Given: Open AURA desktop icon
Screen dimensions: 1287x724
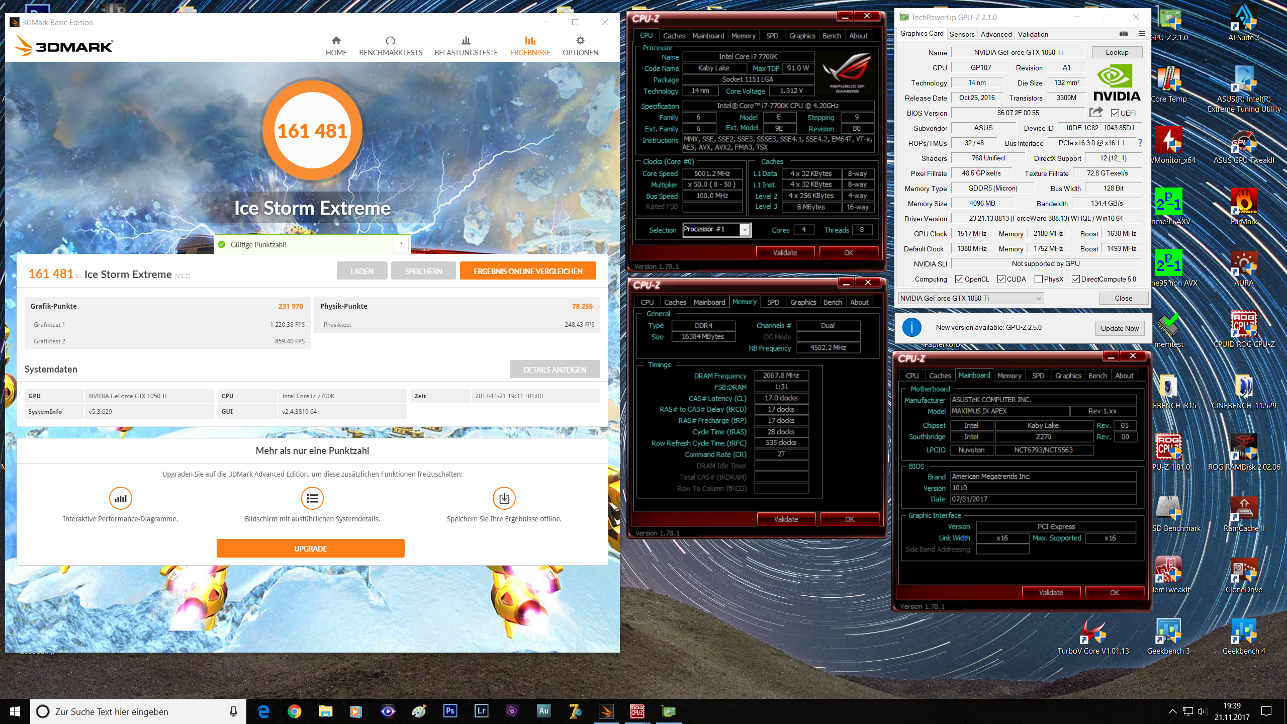Looking at the screenshot, I should pos(1244,268).
